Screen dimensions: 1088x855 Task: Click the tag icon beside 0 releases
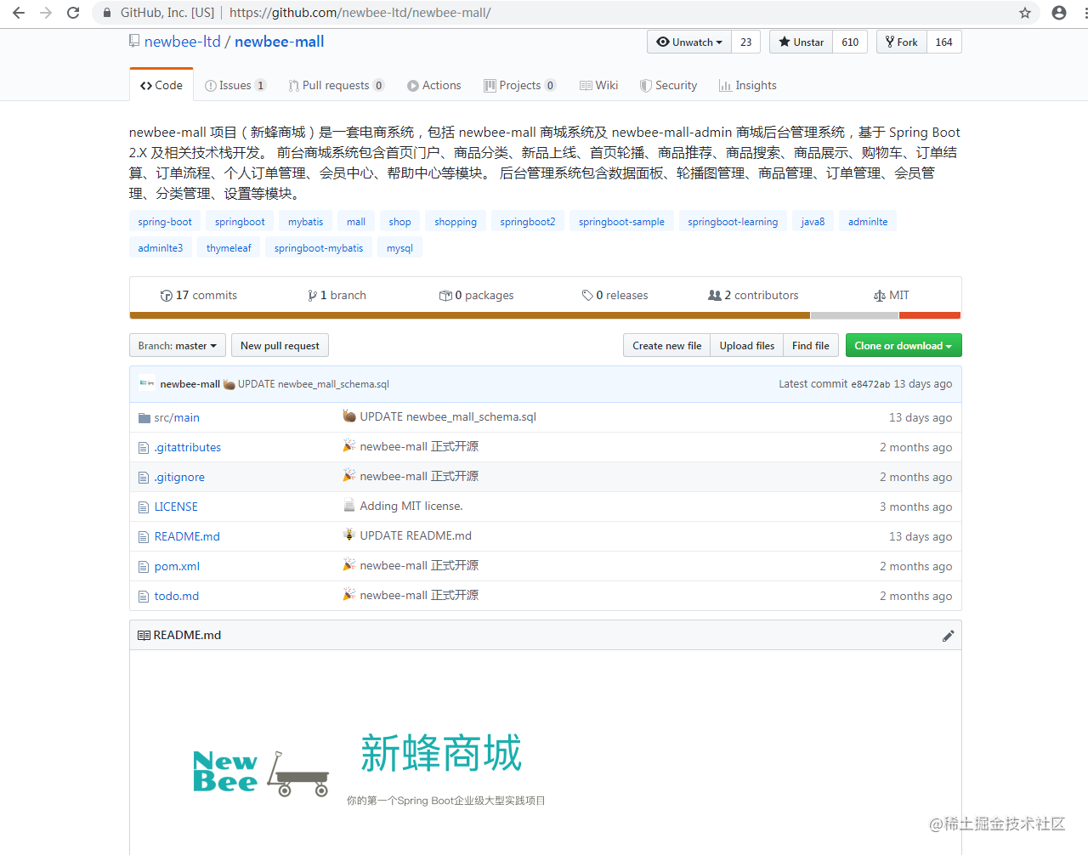[587, 296]
